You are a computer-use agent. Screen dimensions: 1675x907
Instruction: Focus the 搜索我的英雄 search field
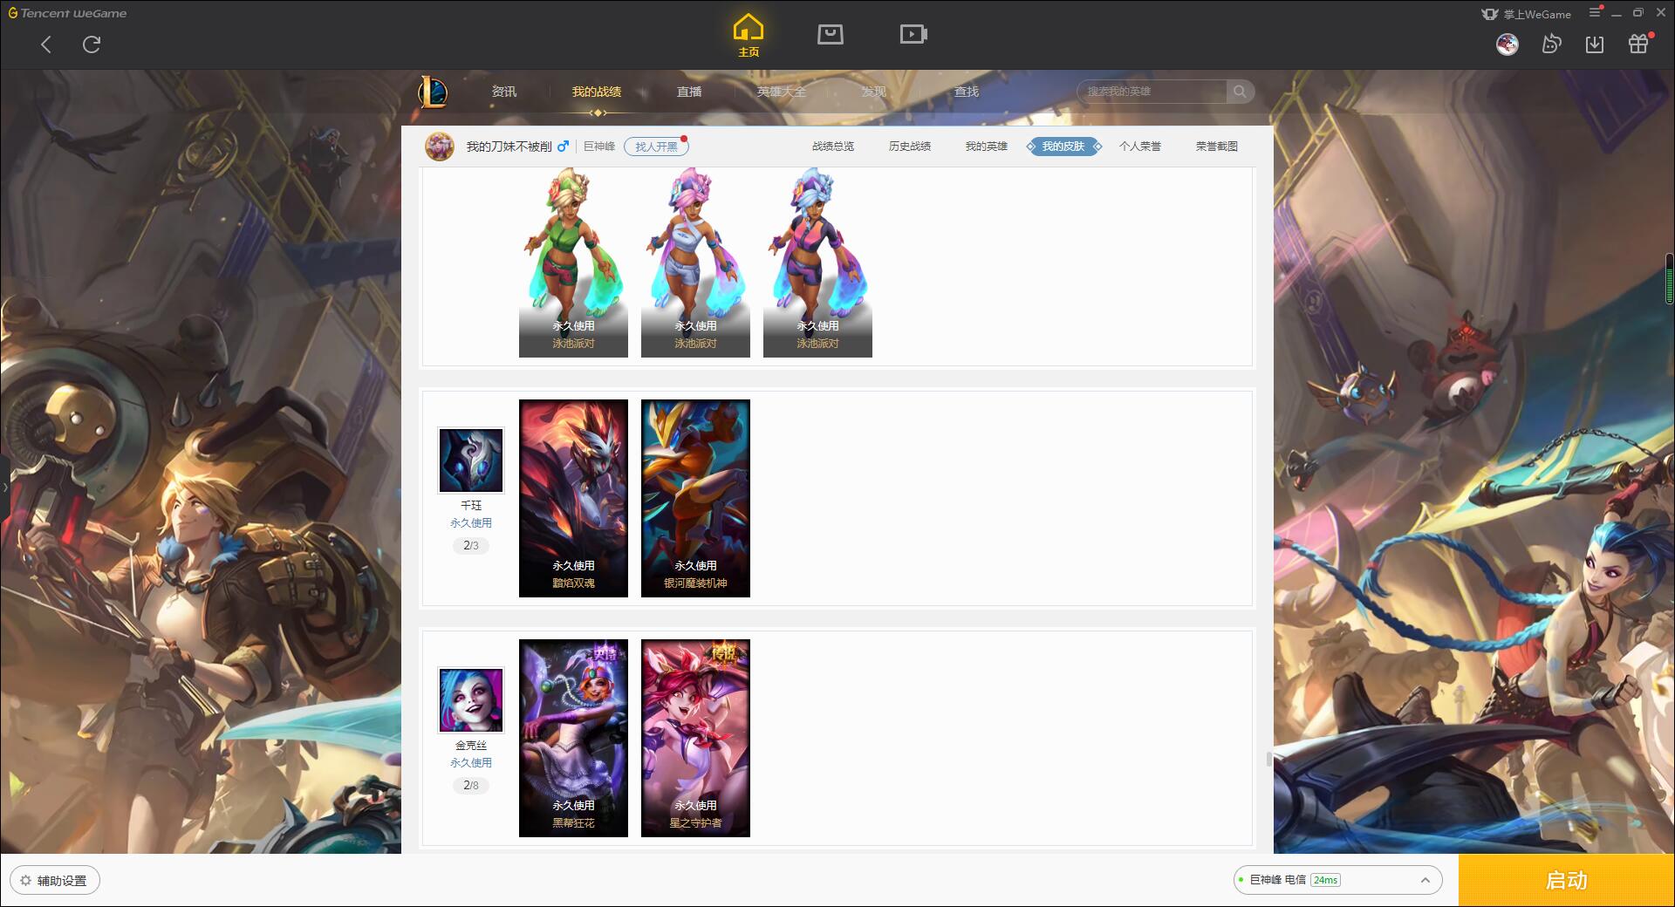pyautogui.click(x=1152, y=92)
